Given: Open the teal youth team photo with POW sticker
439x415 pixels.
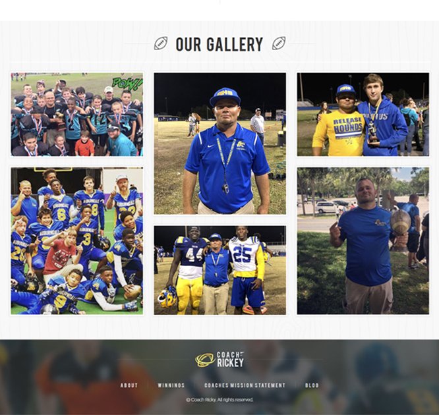Looking at the screenshot, I should (x=77, y=115).
